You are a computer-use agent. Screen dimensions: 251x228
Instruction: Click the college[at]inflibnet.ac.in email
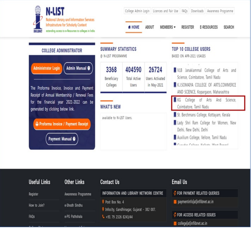pos(192,223)
